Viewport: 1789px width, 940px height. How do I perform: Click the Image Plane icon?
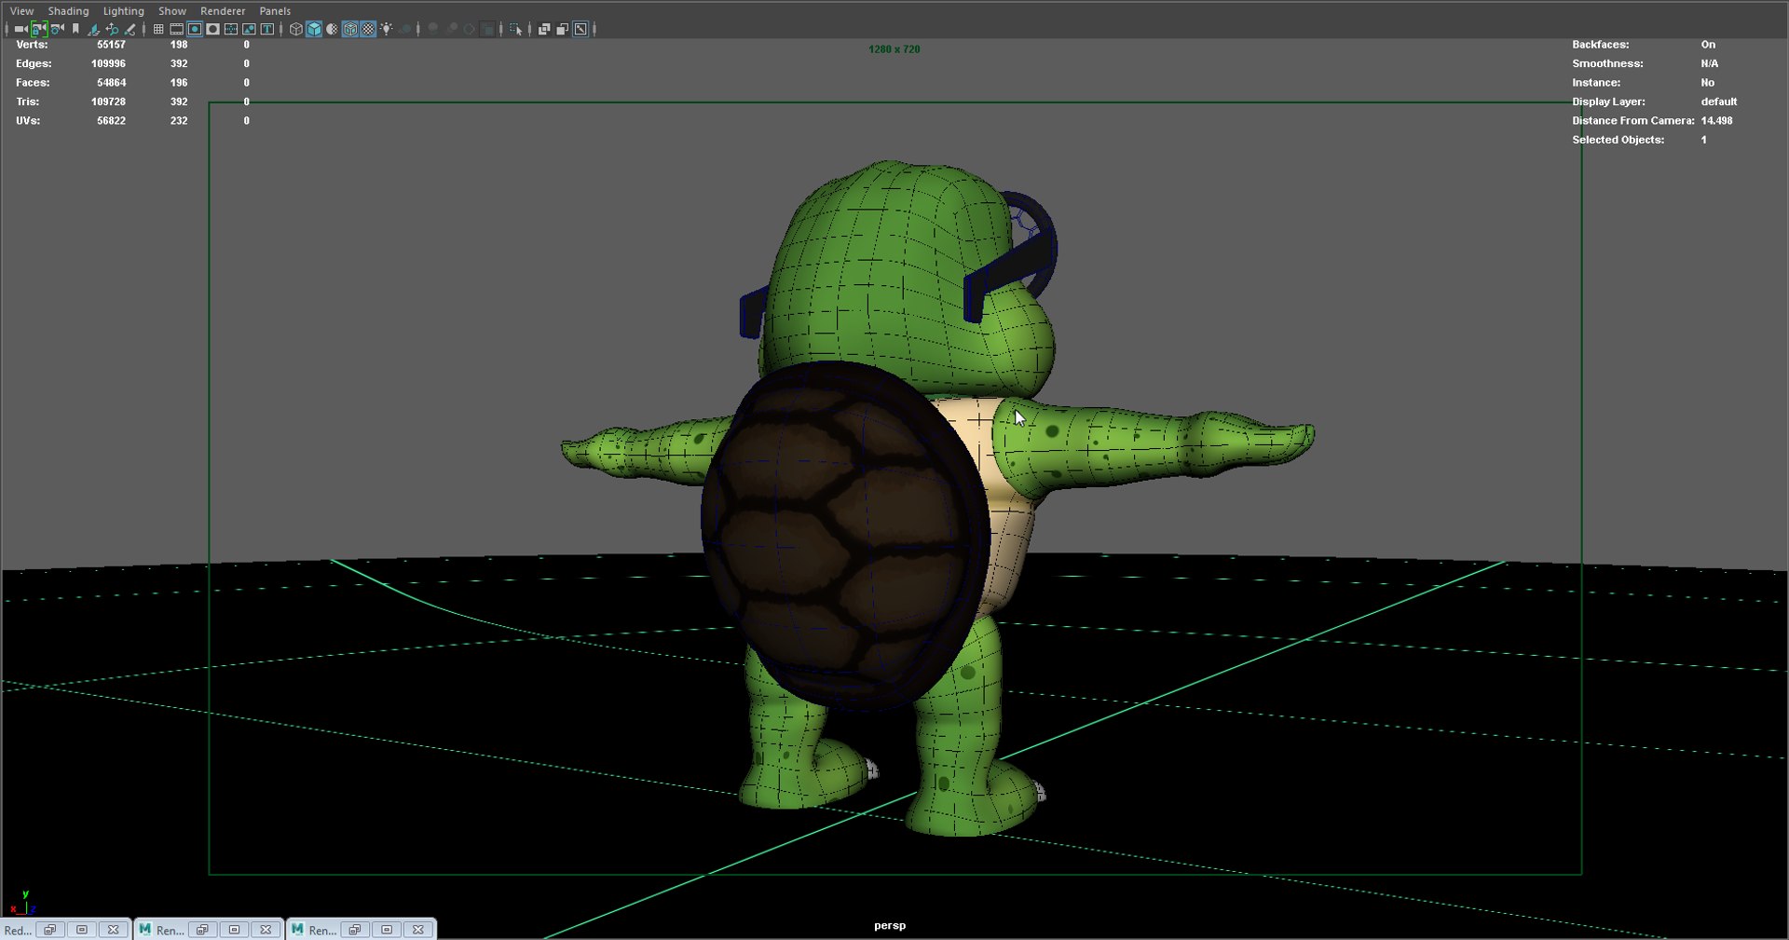click(x=93, y=29)
